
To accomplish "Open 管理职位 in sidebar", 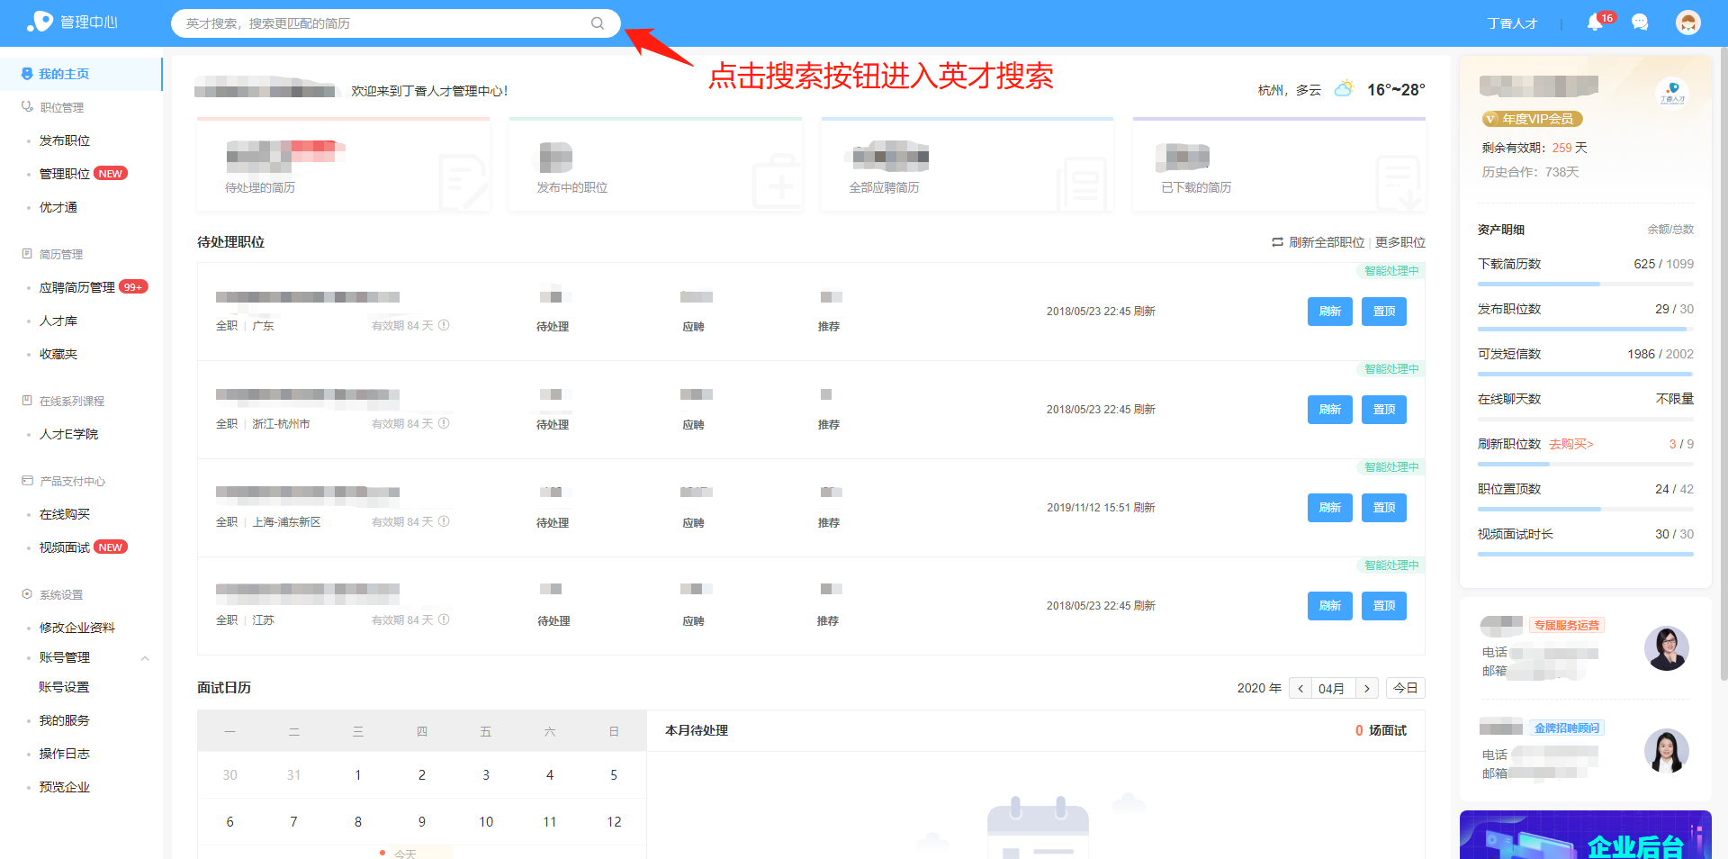I will 65,174.
